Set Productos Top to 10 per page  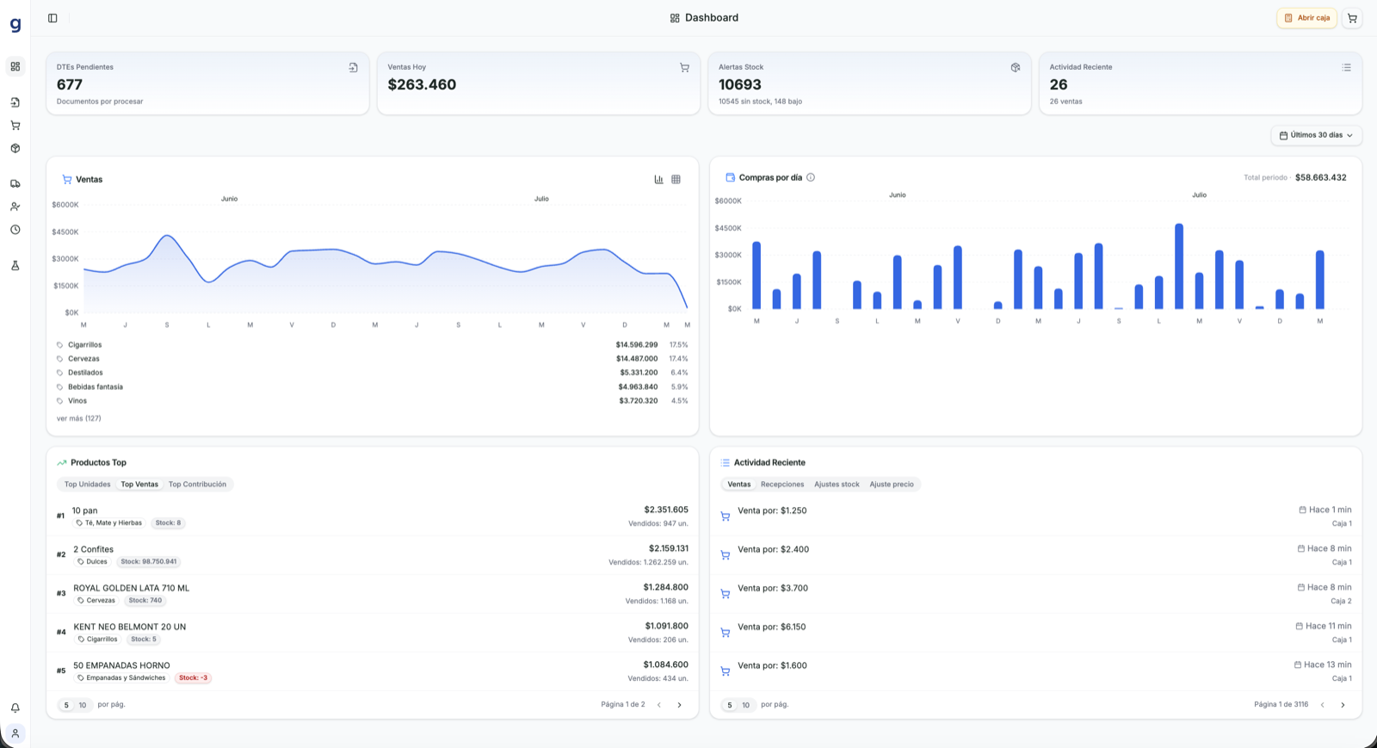coord(83,705)
